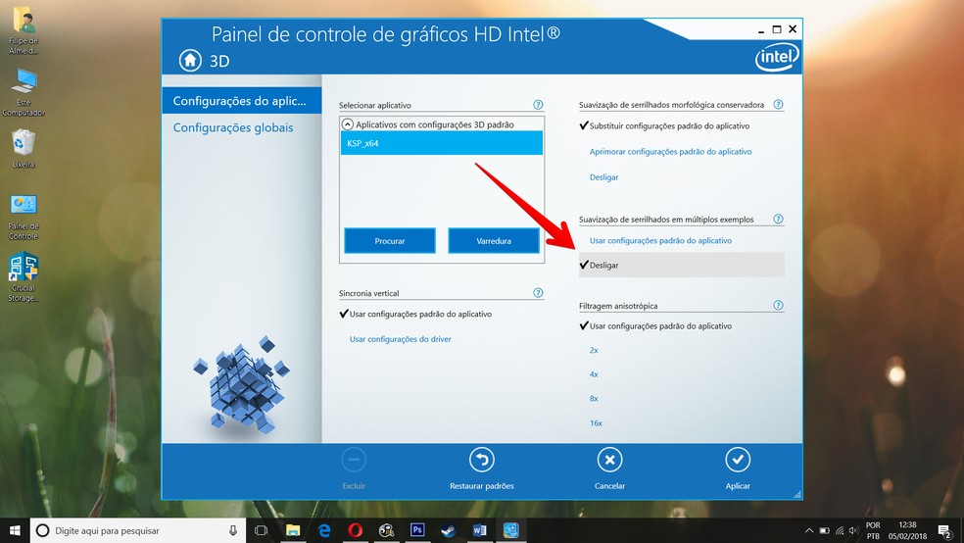964x543 pixels.
Task: Choose 16x anisotropic filtering
Action: 596,423
